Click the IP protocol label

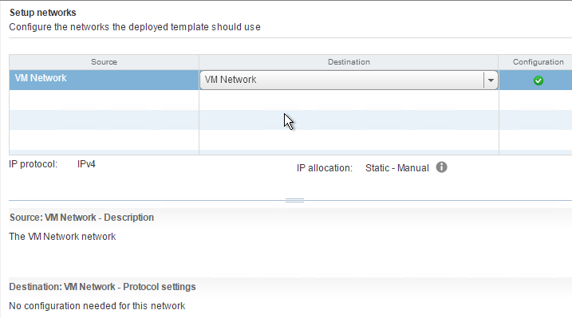click(34, 164)
